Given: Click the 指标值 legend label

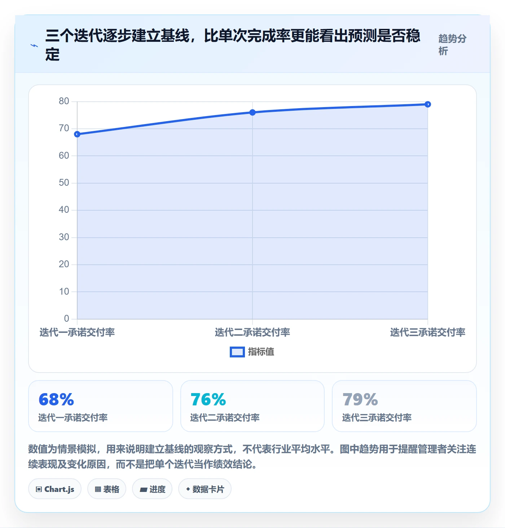Looking at the screenshot, I should point(261,352).
